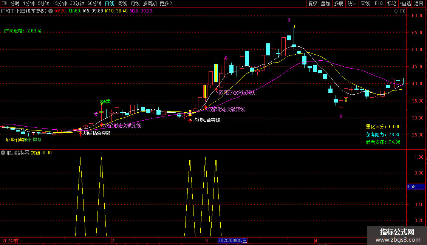The width and height of the screenshot is (427, 245).
Task: Expand sub-chart indicator dropdown near 股朋指标网
Action: 3,153
